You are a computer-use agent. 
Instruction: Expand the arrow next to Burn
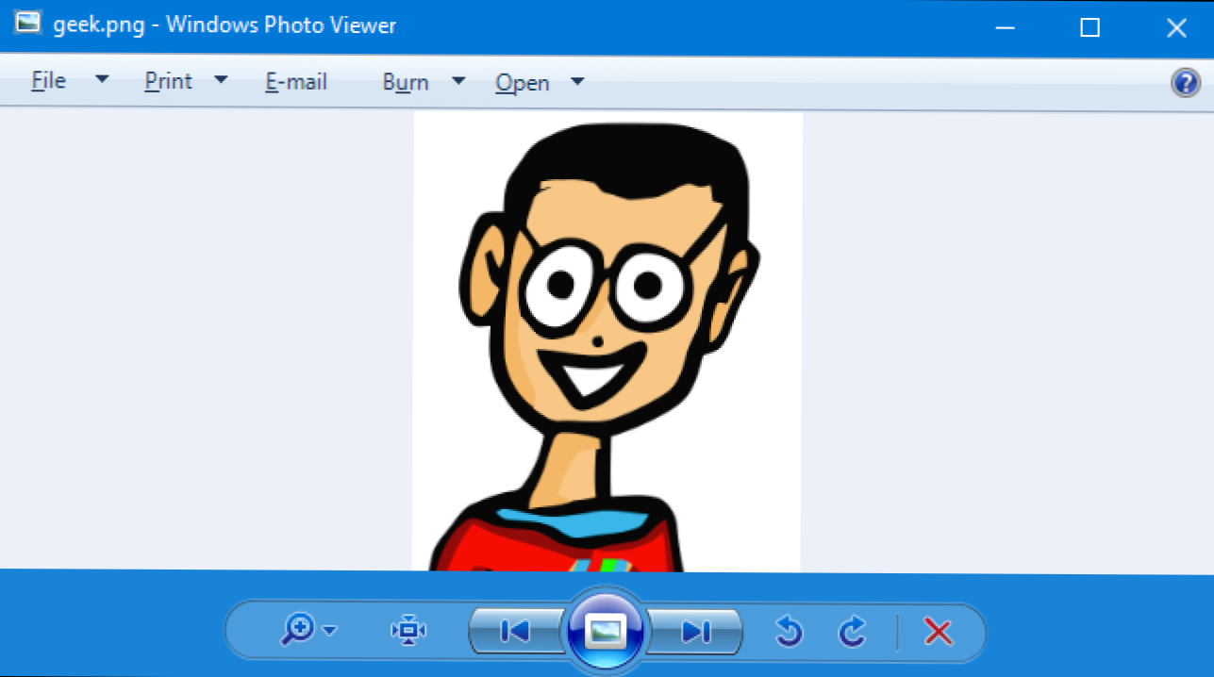(x=458, y=81)
